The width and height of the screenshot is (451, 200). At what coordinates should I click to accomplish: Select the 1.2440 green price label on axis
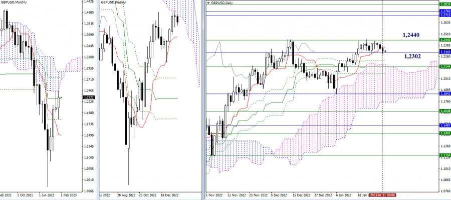[445, 40]
